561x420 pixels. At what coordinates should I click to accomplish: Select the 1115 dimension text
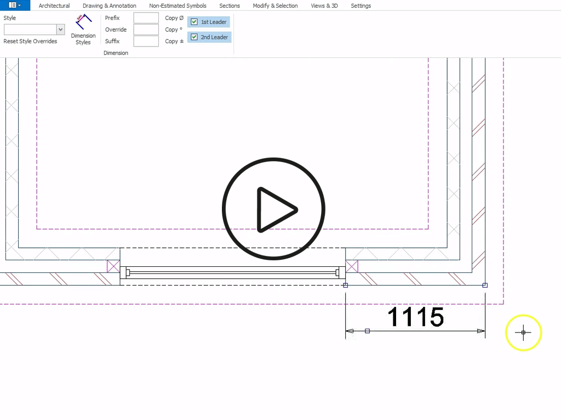pos(416,317)
